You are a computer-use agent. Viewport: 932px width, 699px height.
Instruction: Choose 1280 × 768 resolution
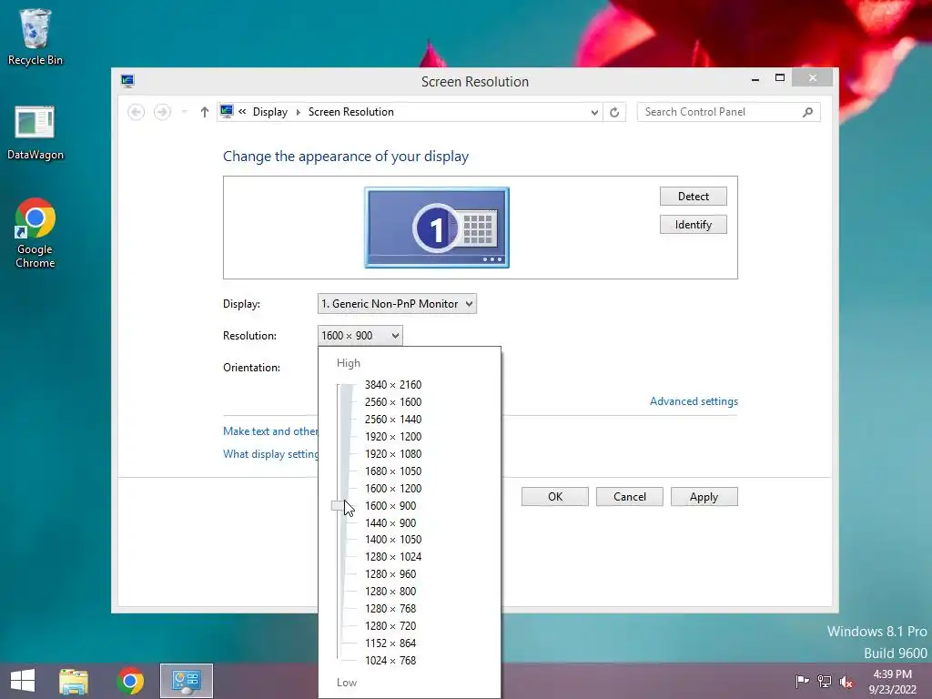click(390, 608)
